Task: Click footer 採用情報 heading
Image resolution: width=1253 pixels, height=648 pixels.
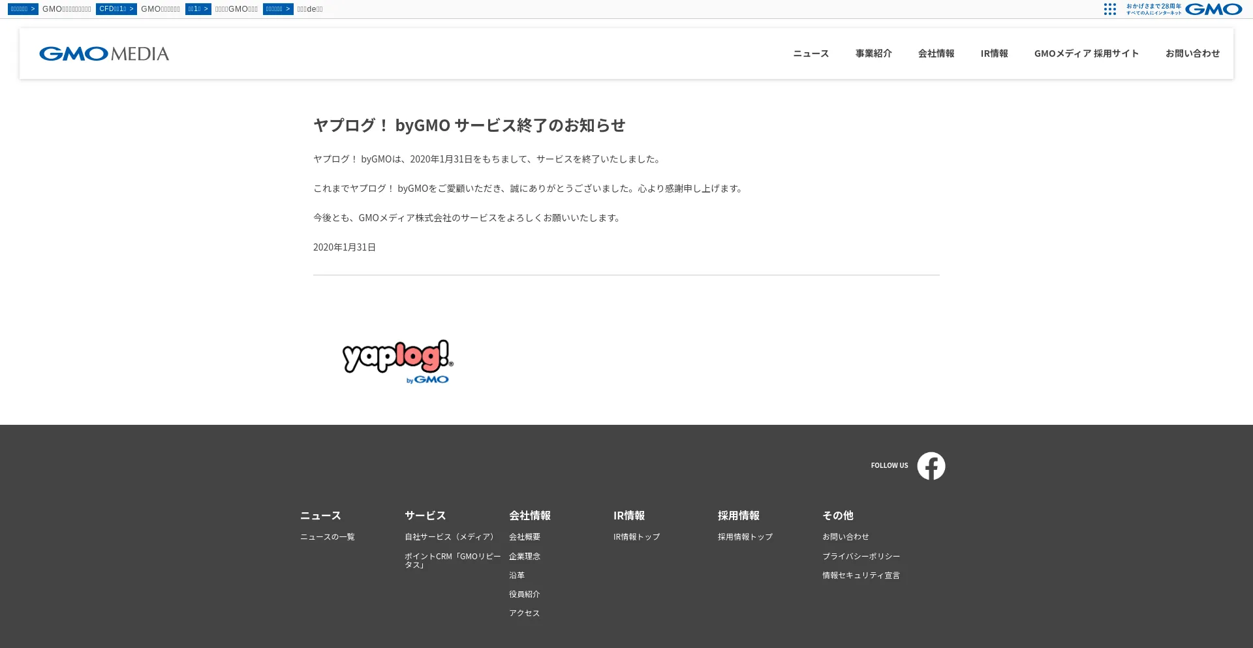Action: tap(739, 516)
